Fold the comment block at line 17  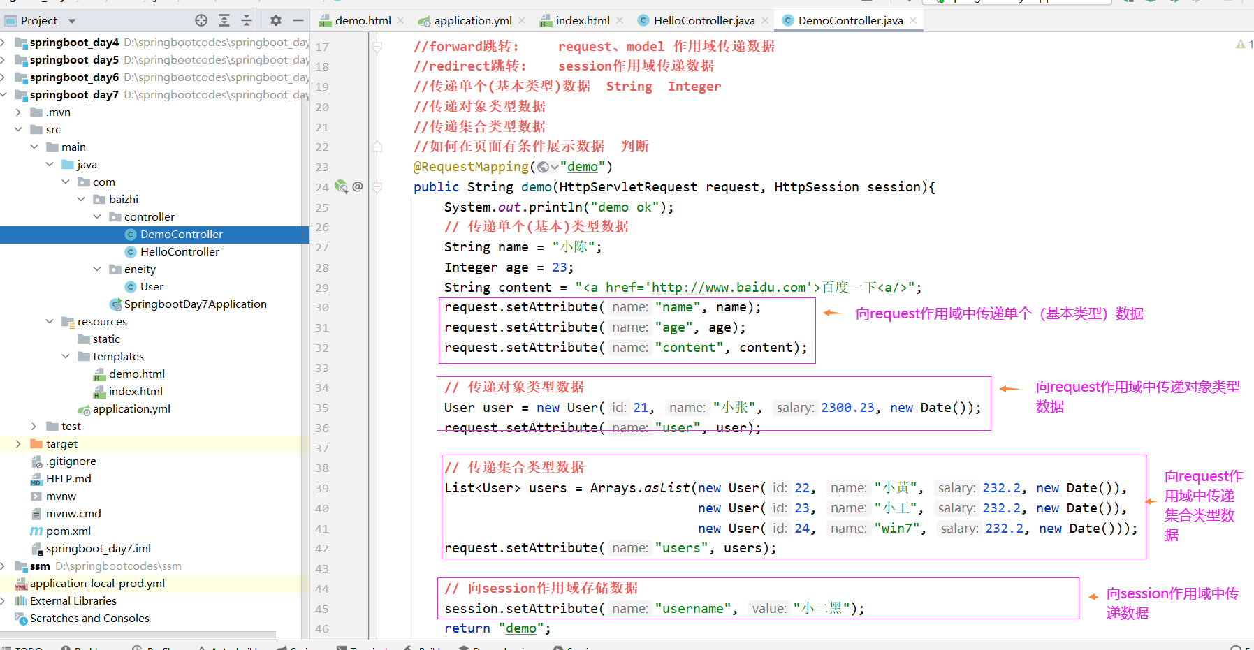pyautogui.click(x=377, y=47)
